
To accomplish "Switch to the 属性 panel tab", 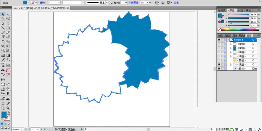I will pyautogui.click(x=235, y=36).
